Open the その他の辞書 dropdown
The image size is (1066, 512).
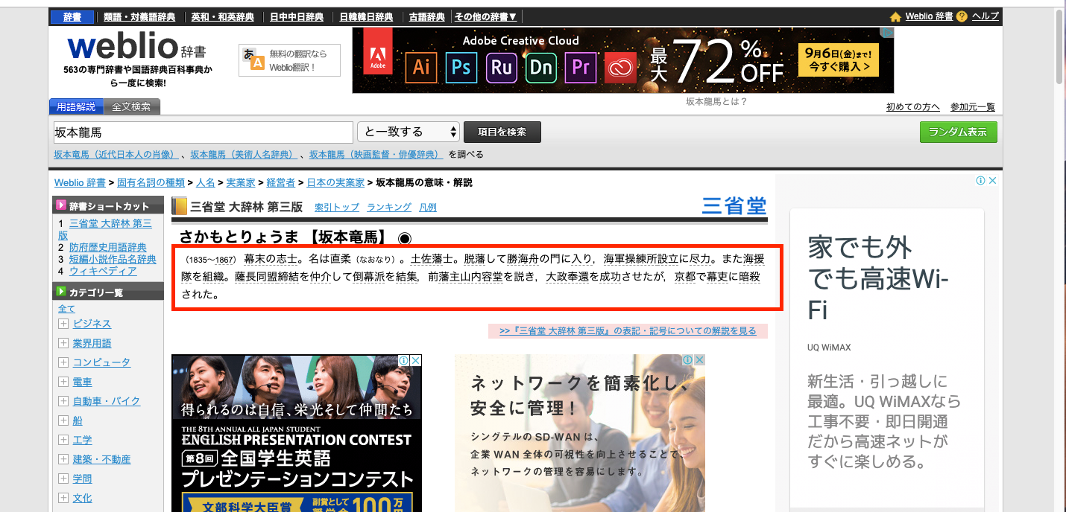(485, 16)
